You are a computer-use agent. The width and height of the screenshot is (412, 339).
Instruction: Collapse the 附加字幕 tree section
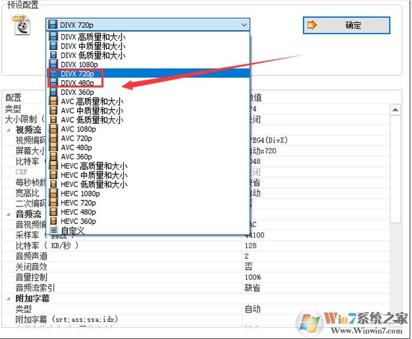coord(9,299)
